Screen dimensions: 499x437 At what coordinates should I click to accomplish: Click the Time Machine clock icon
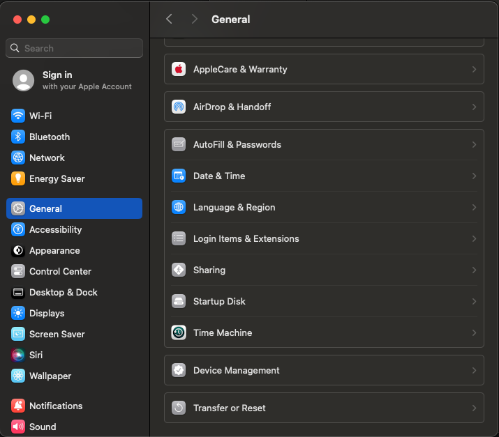(179, 332)
